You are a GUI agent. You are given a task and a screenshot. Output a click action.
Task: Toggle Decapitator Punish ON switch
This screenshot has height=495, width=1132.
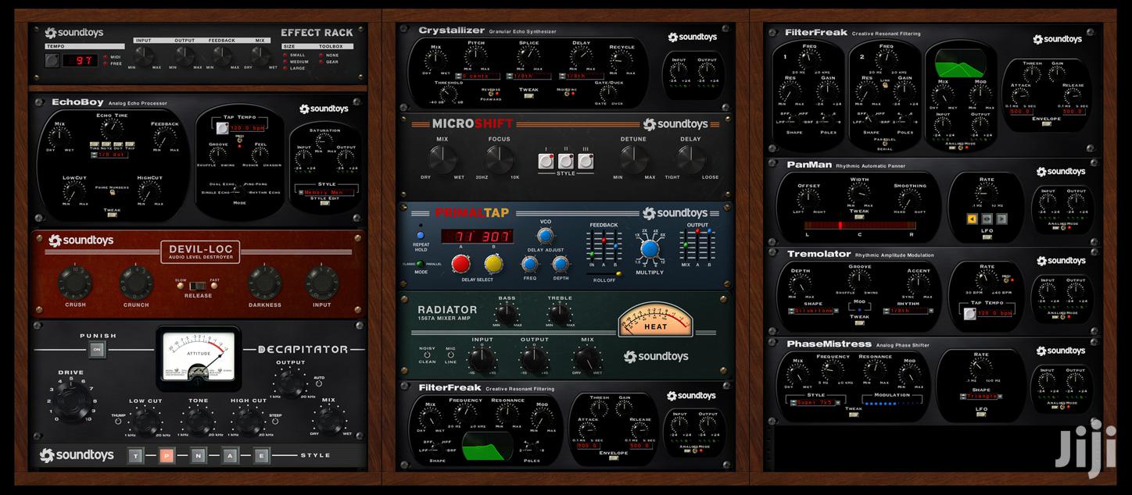pos(97,351)
